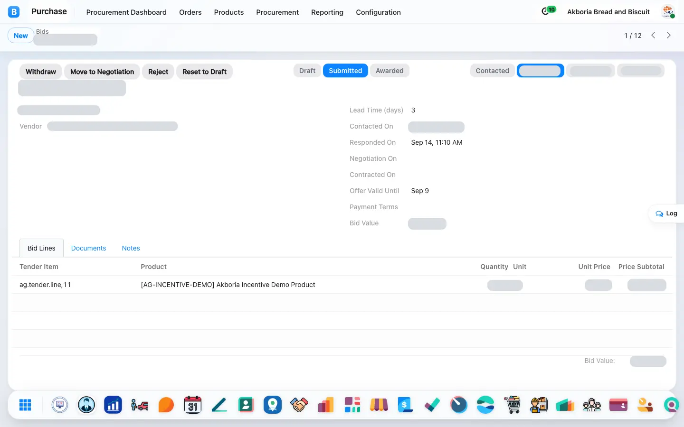Select the Awarded status stage
The height and width of the screenshot is (427, 684).
[x=389, y=71]
